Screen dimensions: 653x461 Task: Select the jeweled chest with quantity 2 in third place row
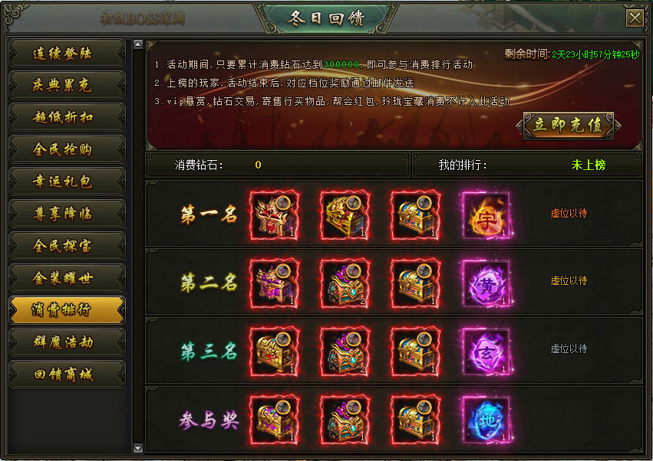point(345,351)
